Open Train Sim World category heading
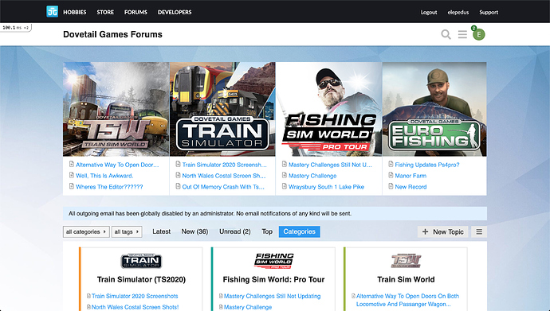 [x=406, y=279]
